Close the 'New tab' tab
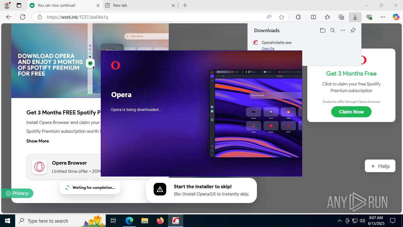The image size is (403, 227). click(x=173, y=5)
